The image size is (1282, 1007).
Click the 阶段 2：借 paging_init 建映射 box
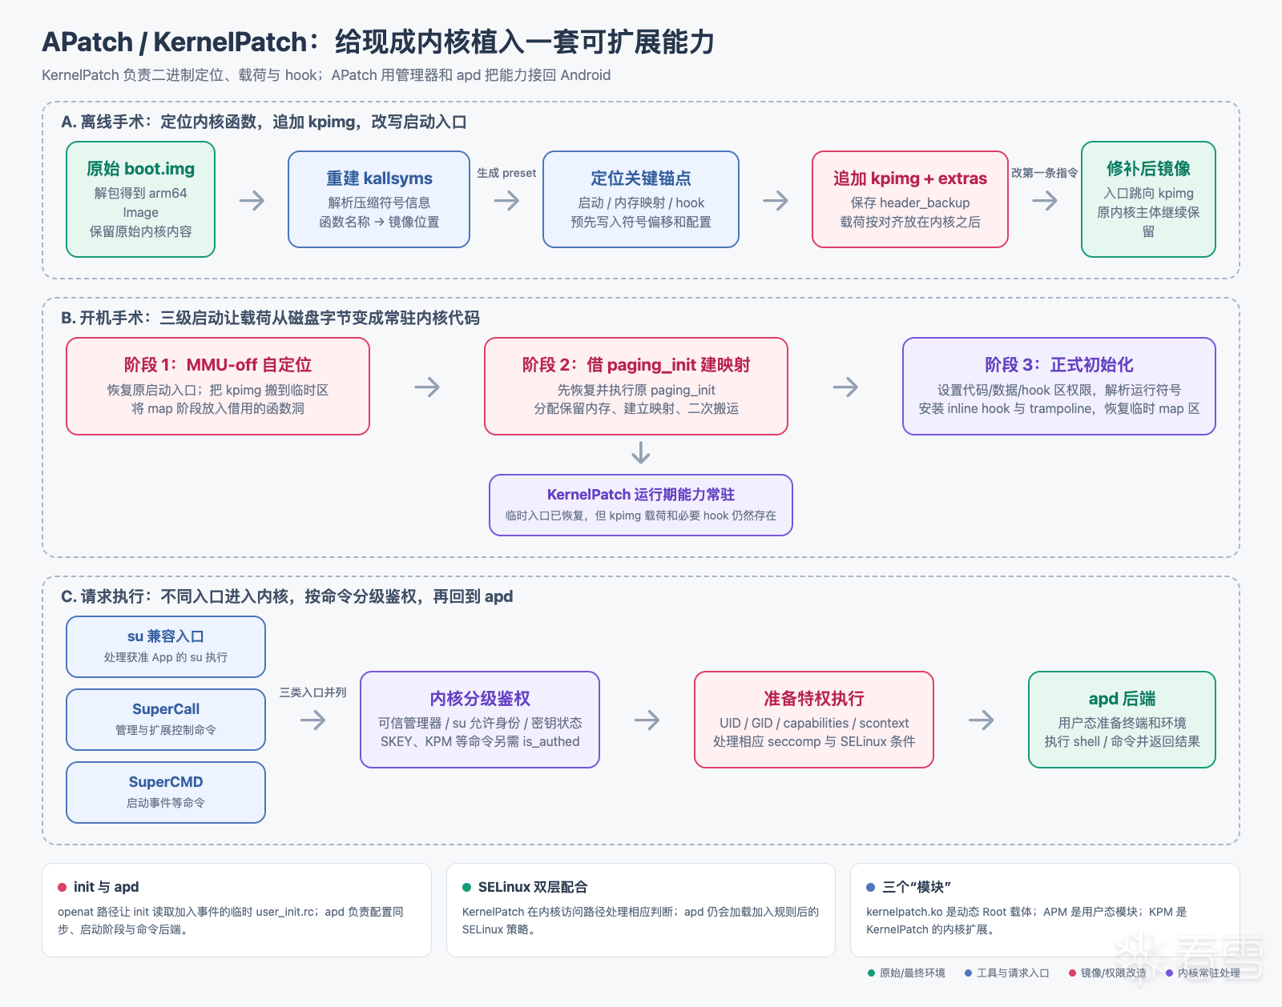click(636, 387)
